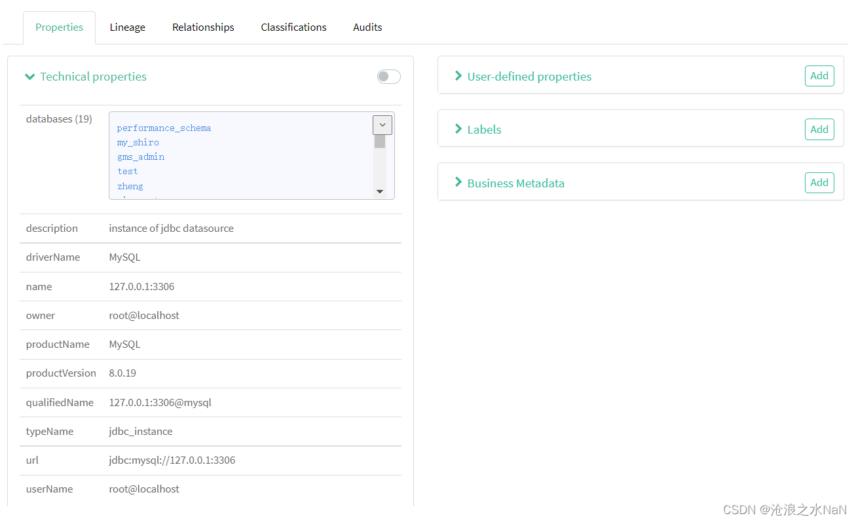Click Add for Labels
Viewport: 856px width, 522px height.
click(x=819, y=129)
